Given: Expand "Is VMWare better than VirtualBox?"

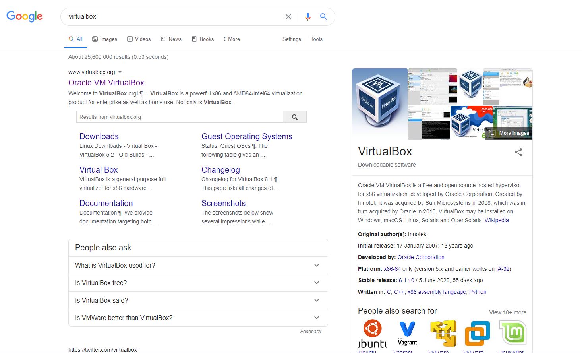Looking at the screenshot, I should 198,318.
